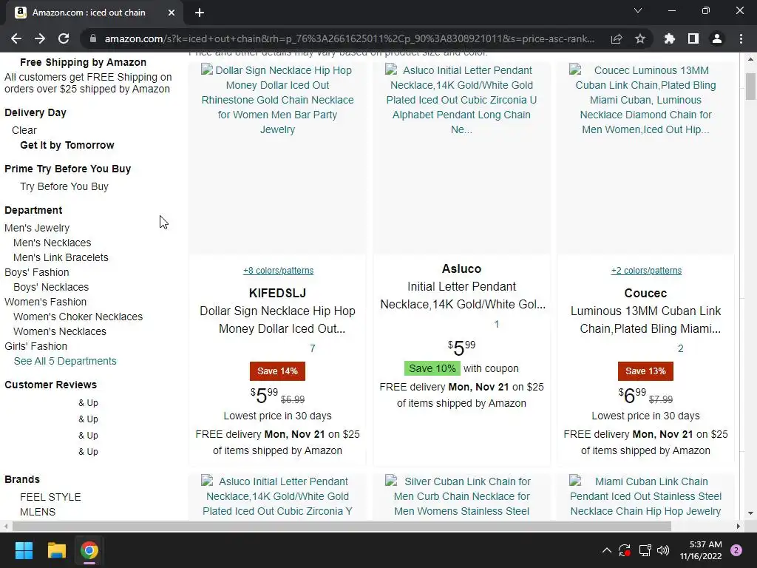The image size is (757, 568).
Task: Open Miami Cuban Link Chain Pendant image
Action: click(x=645, y=496)
